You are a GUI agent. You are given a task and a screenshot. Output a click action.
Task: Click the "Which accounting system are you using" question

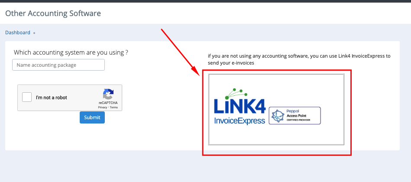(x=71, y=52)
